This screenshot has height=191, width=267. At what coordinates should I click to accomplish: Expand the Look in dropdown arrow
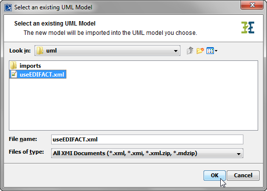tap(176, 51)
